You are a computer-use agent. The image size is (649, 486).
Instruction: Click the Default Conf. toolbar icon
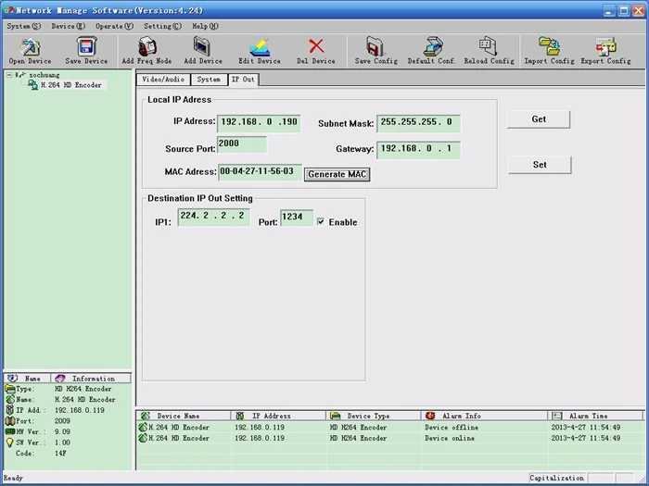[x=432, y=46]
